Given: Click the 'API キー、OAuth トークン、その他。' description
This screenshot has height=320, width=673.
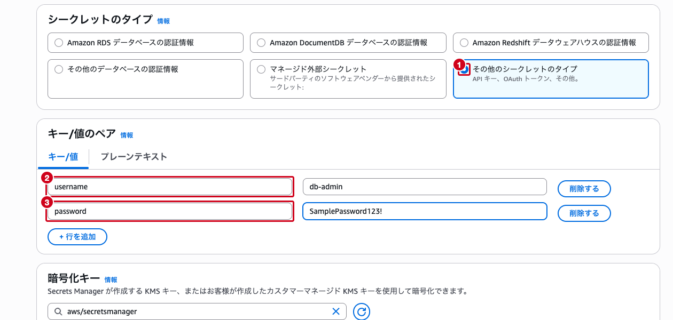Looking at the screenshot, I should tap(526, 79).
